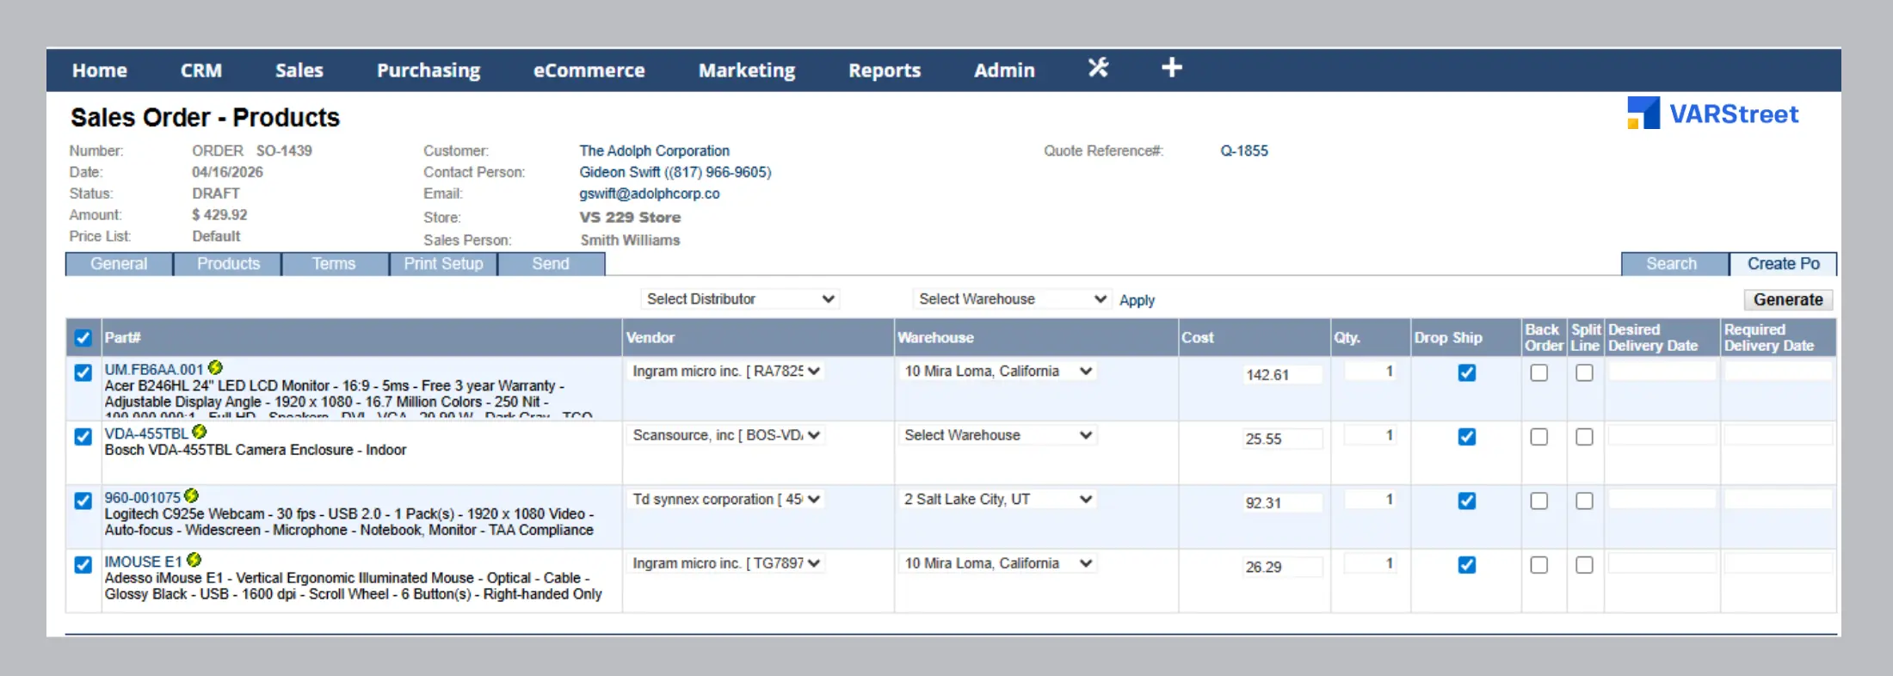The width and height of the screenshot is (1893, 676).
Task: Toggle the select-all checkbox in Part# header
Action: (x=83, y=338)
